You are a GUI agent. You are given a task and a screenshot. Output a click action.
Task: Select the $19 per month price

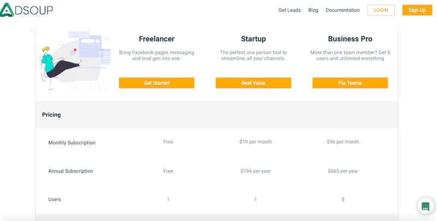[255, 142]
